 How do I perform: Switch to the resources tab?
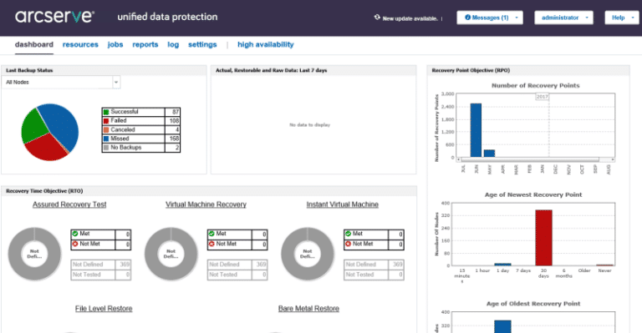(80, 44)
